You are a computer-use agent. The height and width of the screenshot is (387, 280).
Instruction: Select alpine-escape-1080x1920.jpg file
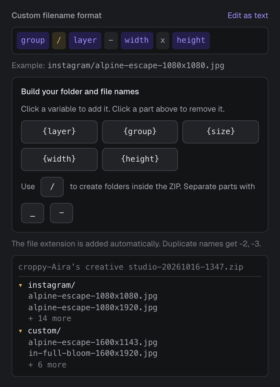coord(93,308)
